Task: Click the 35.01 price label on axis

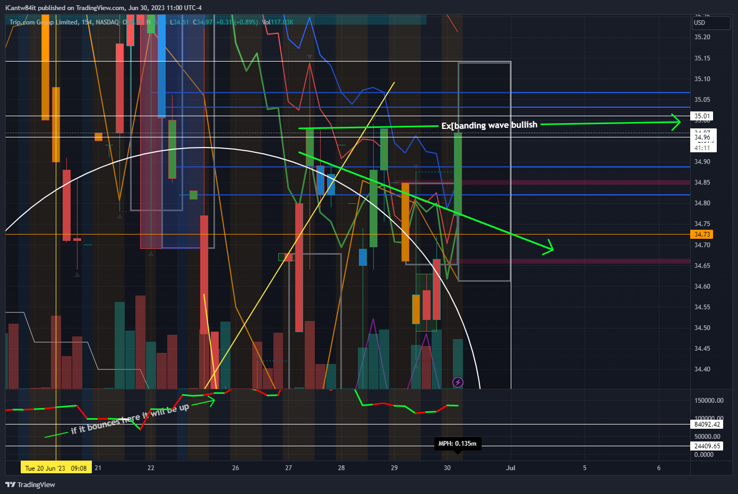Action: click(702, 116)
